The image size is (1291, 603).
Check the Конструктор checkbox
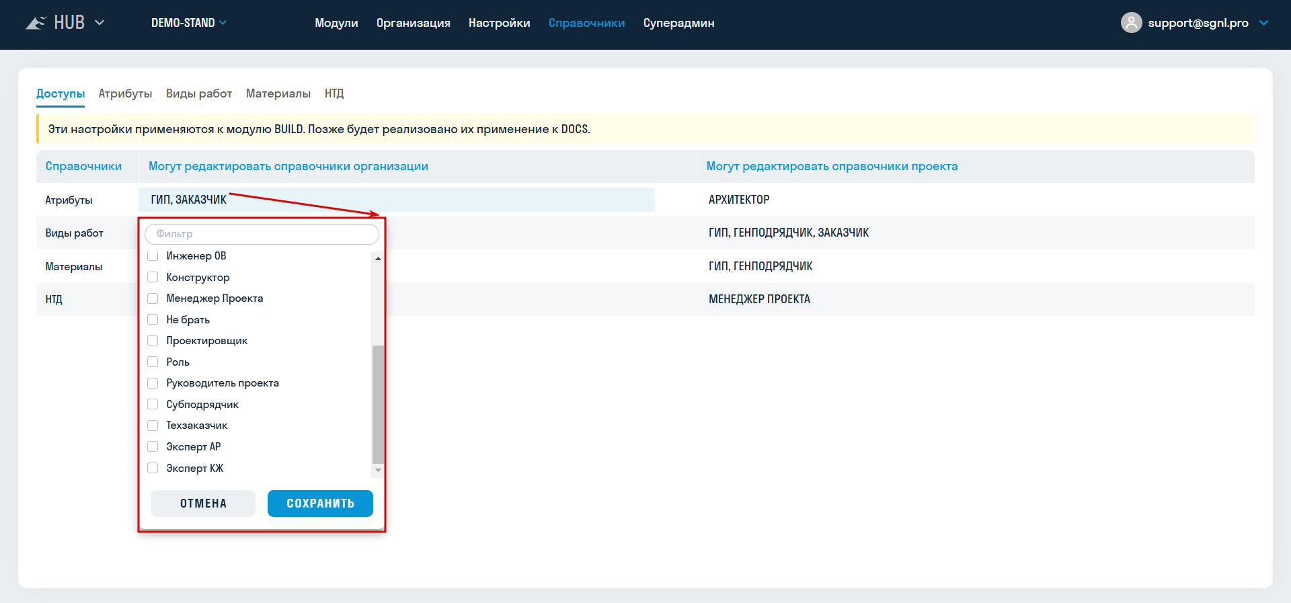(x=153, y=277)
